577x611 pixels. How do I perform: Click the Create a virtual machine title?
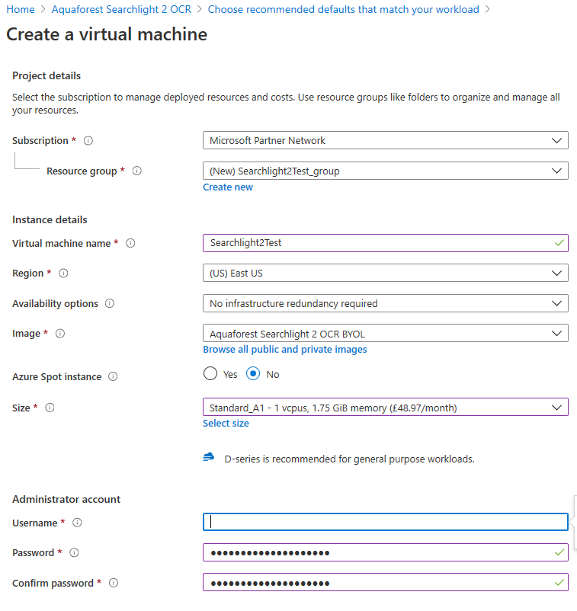click(107, 34)
